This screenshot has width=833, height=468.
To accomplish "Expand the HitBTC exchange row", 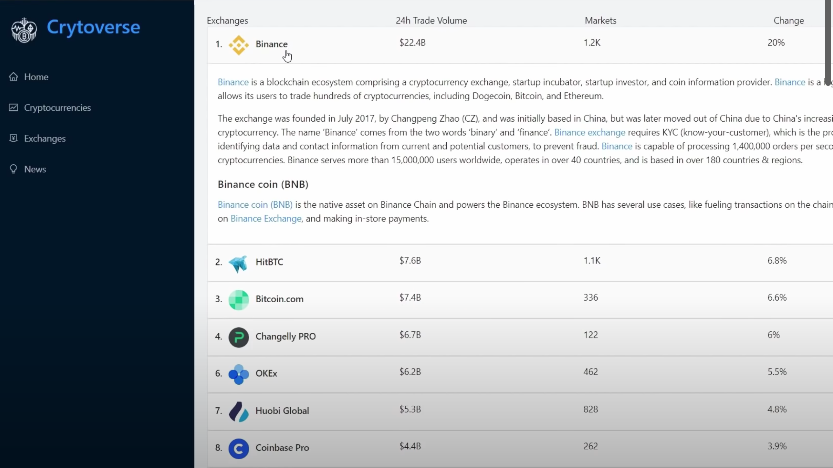I will 520,263.
